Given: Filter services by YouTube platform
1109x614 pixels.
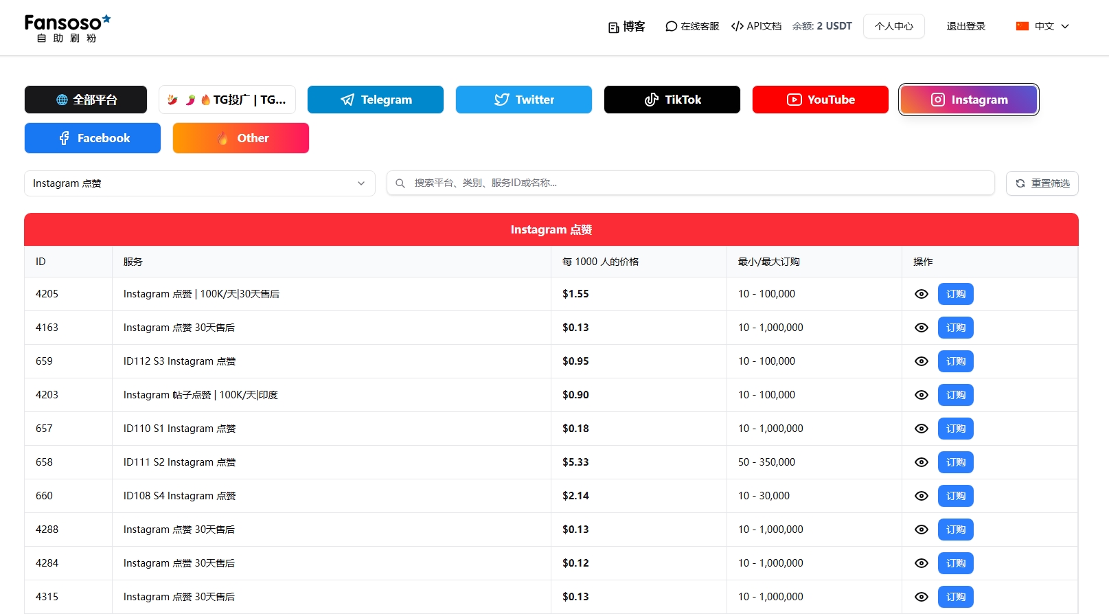Looking at the screenshot, I should [821, 100].
